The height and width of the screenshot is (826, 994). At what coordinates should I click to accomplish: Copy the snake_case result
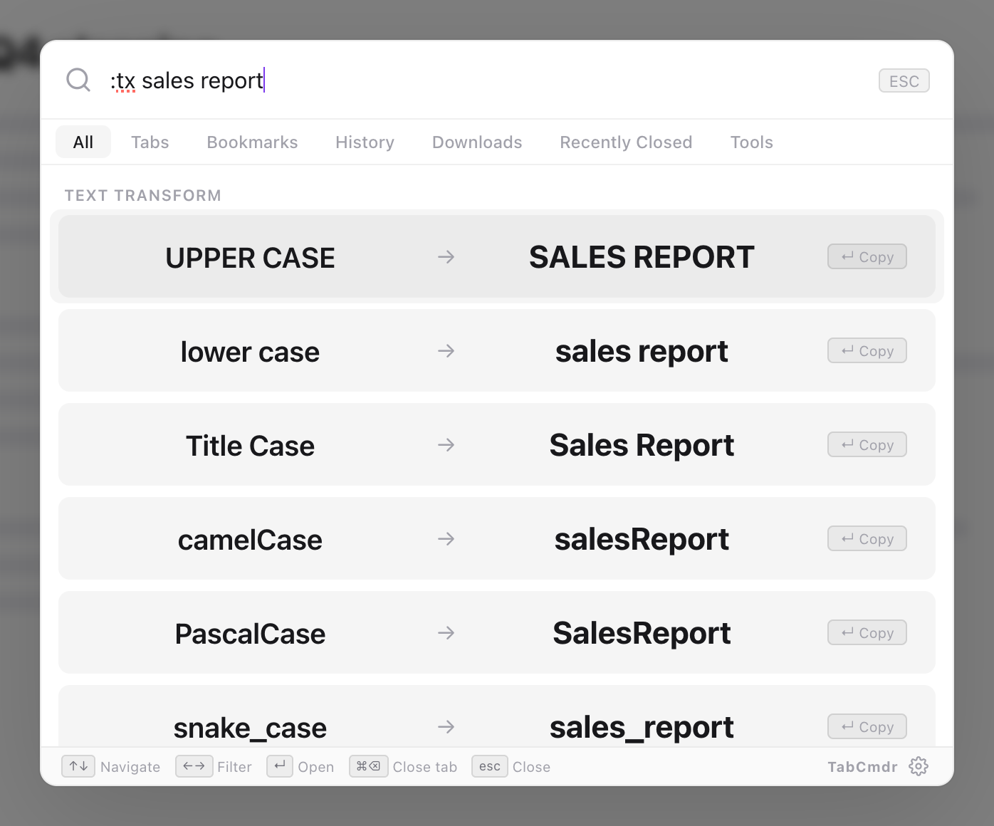point(867,726)
